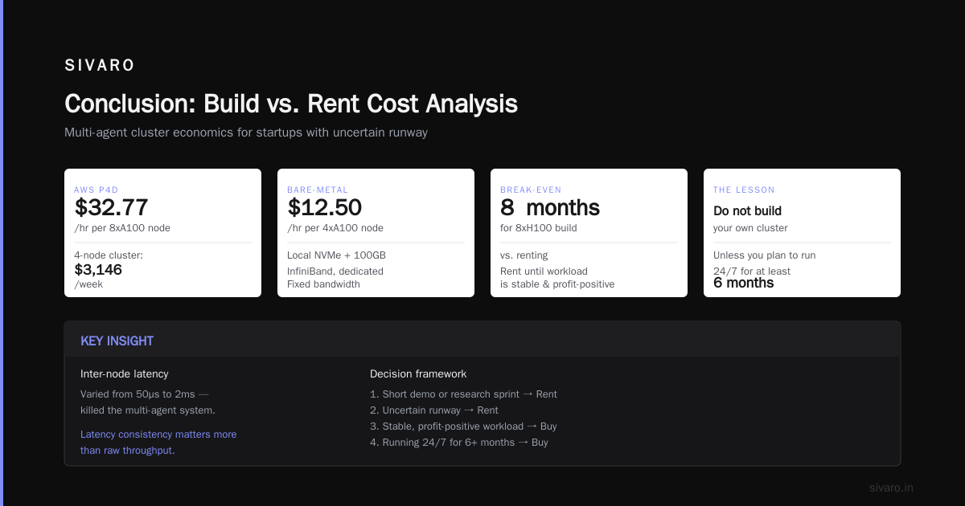Select the 6 months bold text
Screen dimensions: 965x506
[x=744, y=283]
